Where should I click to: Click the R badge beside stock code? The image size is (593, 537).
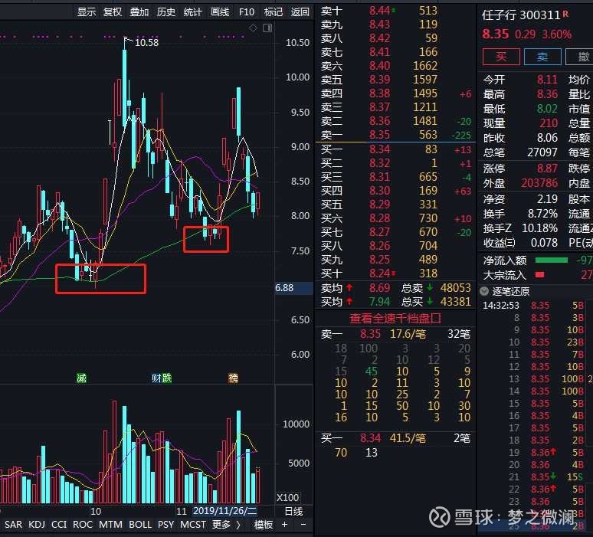coord(565,14)
